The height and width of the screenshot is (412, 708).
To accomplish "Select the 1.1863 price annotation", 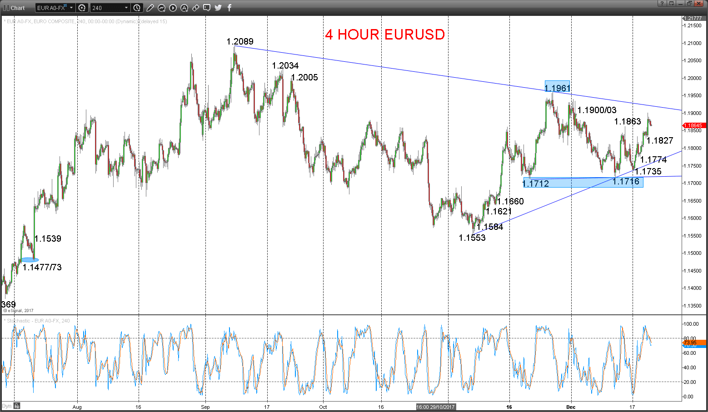I will click(x=628, y=121).
